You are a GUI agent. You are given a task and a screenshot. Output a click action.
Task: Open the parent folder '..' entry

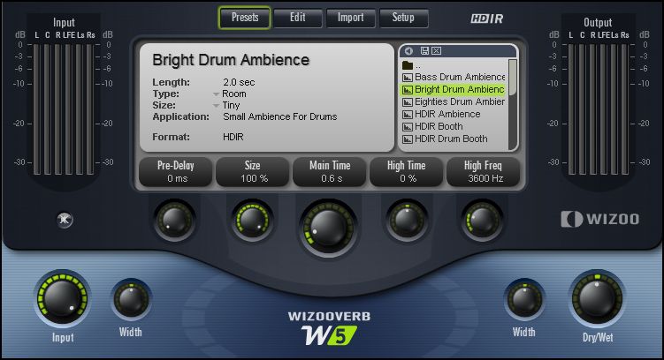point(412,65)
